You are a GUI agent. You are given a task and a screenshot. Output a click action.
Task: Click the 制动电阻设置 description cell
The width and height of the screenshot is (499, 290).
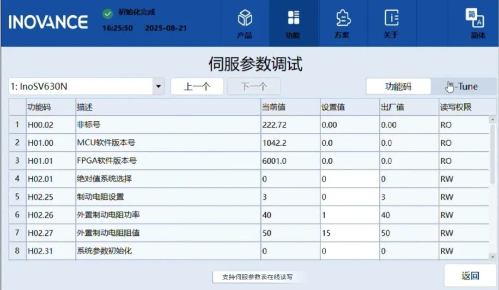tap(168, 197)
